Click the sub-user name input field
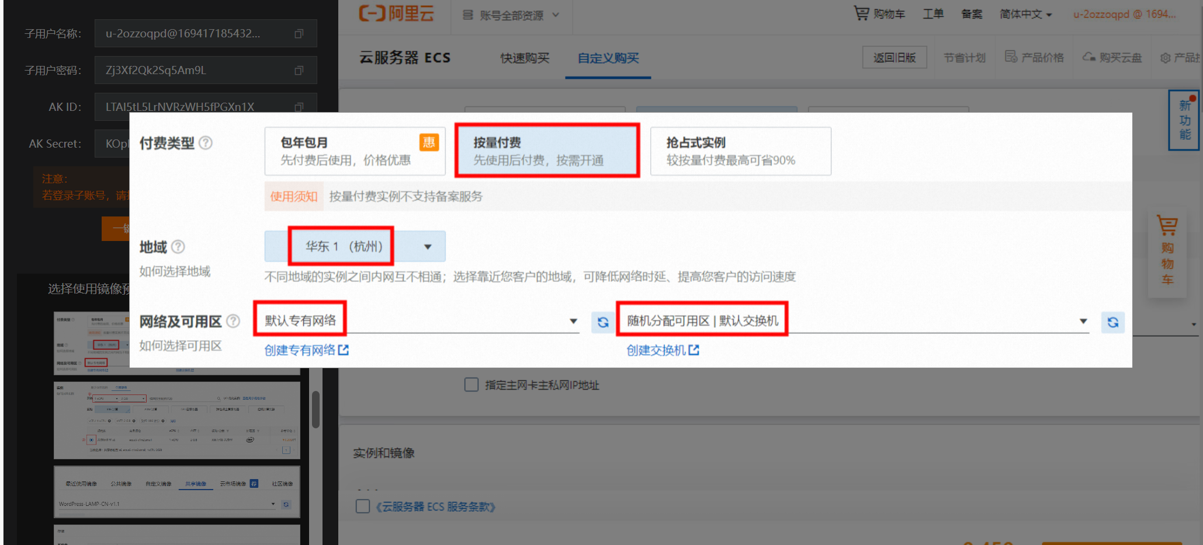 206,34
